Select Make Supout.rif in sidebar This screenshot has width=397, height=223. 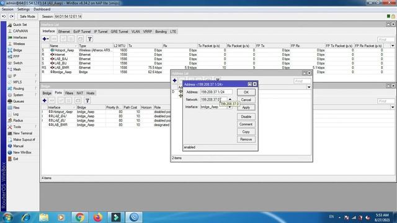[x=24, y=139]
